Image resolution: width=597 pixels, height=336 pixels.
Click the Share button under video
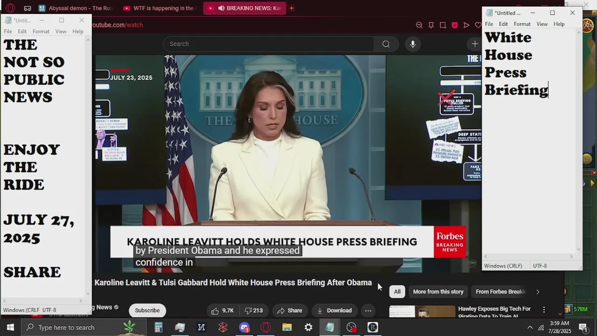coord(290,310)
